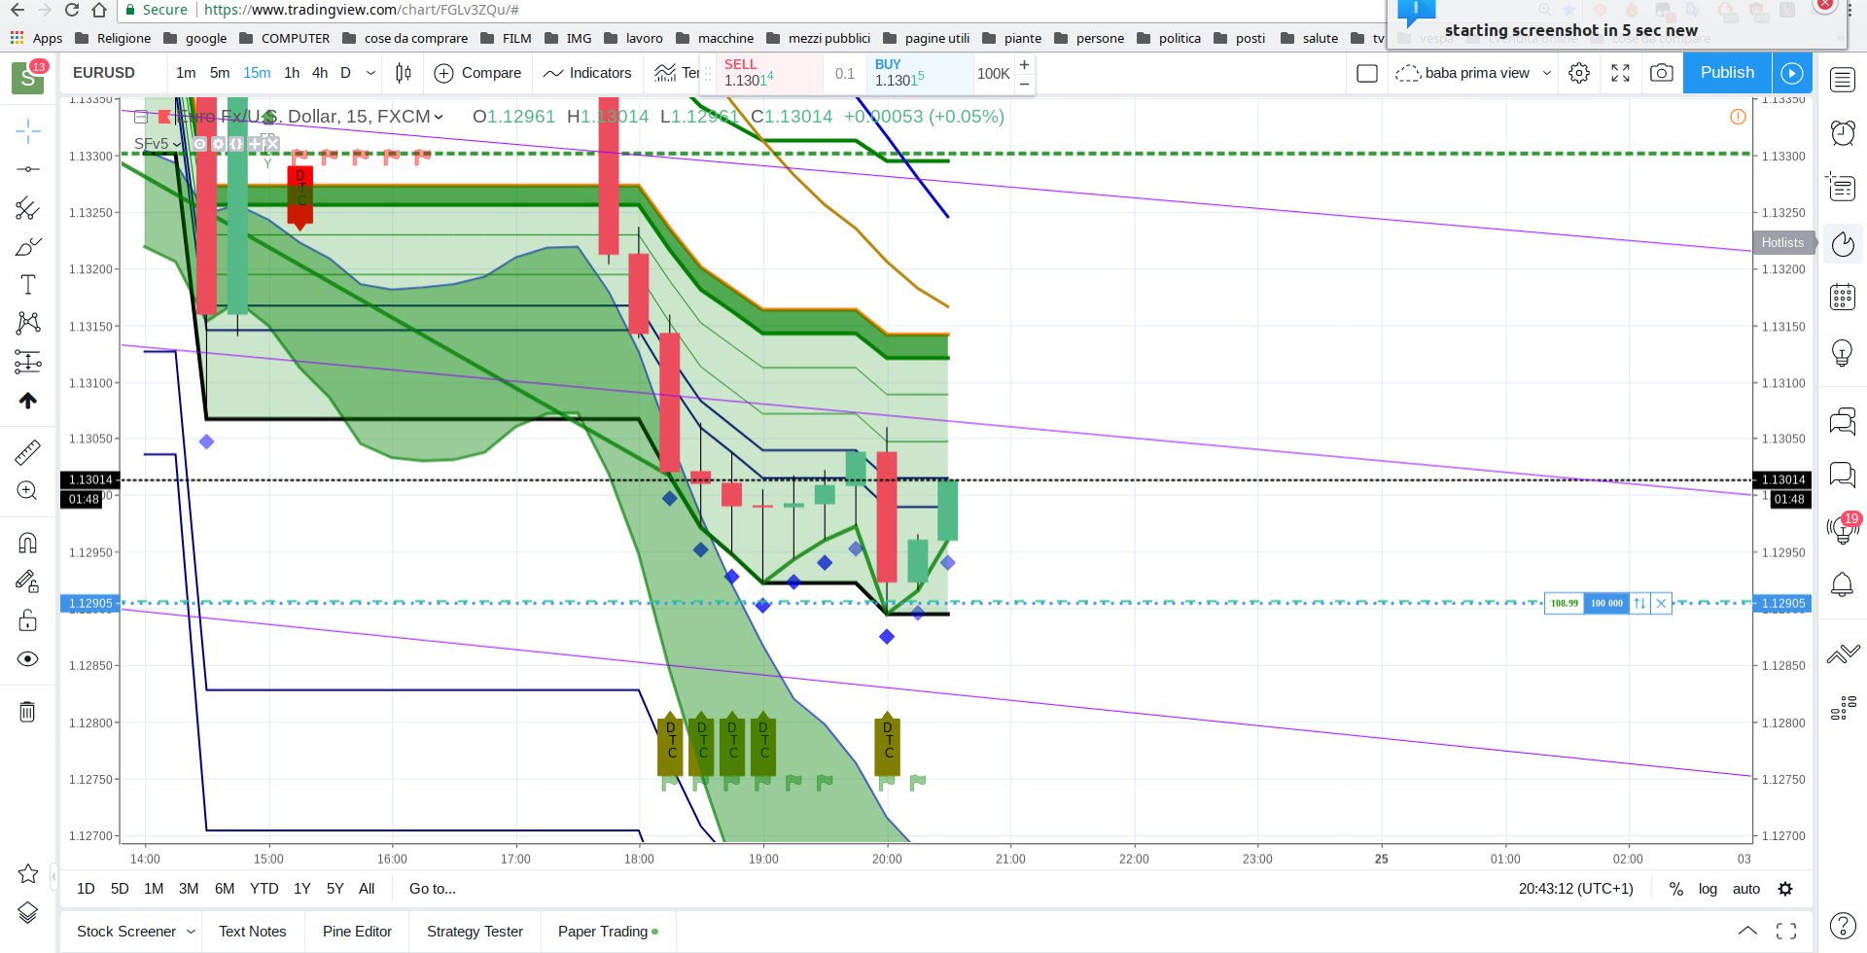Collapse the legend with minus box

tap(141, 117)
